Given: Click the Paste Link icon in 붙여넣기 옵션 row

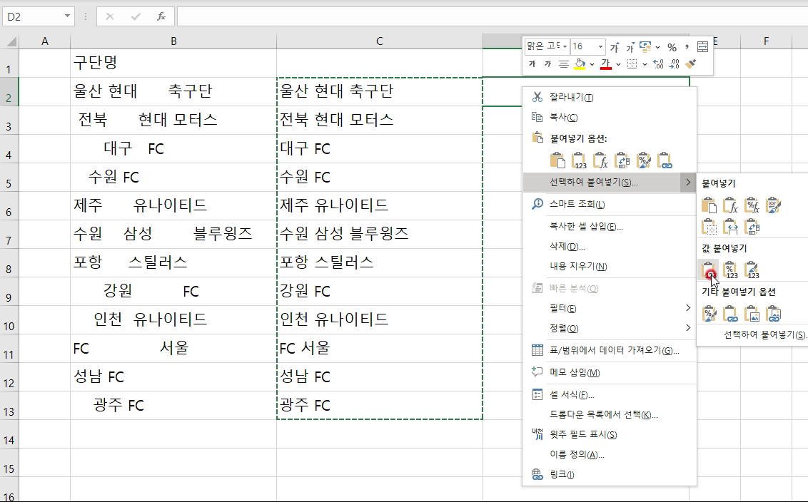Looking at the screenshot, I should point(665,160).
